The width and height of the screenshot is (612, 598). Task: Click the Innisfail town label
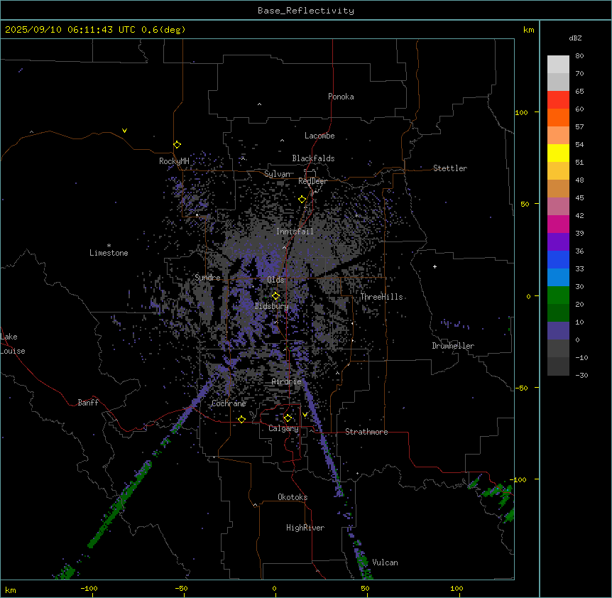(x=295, y=232)
